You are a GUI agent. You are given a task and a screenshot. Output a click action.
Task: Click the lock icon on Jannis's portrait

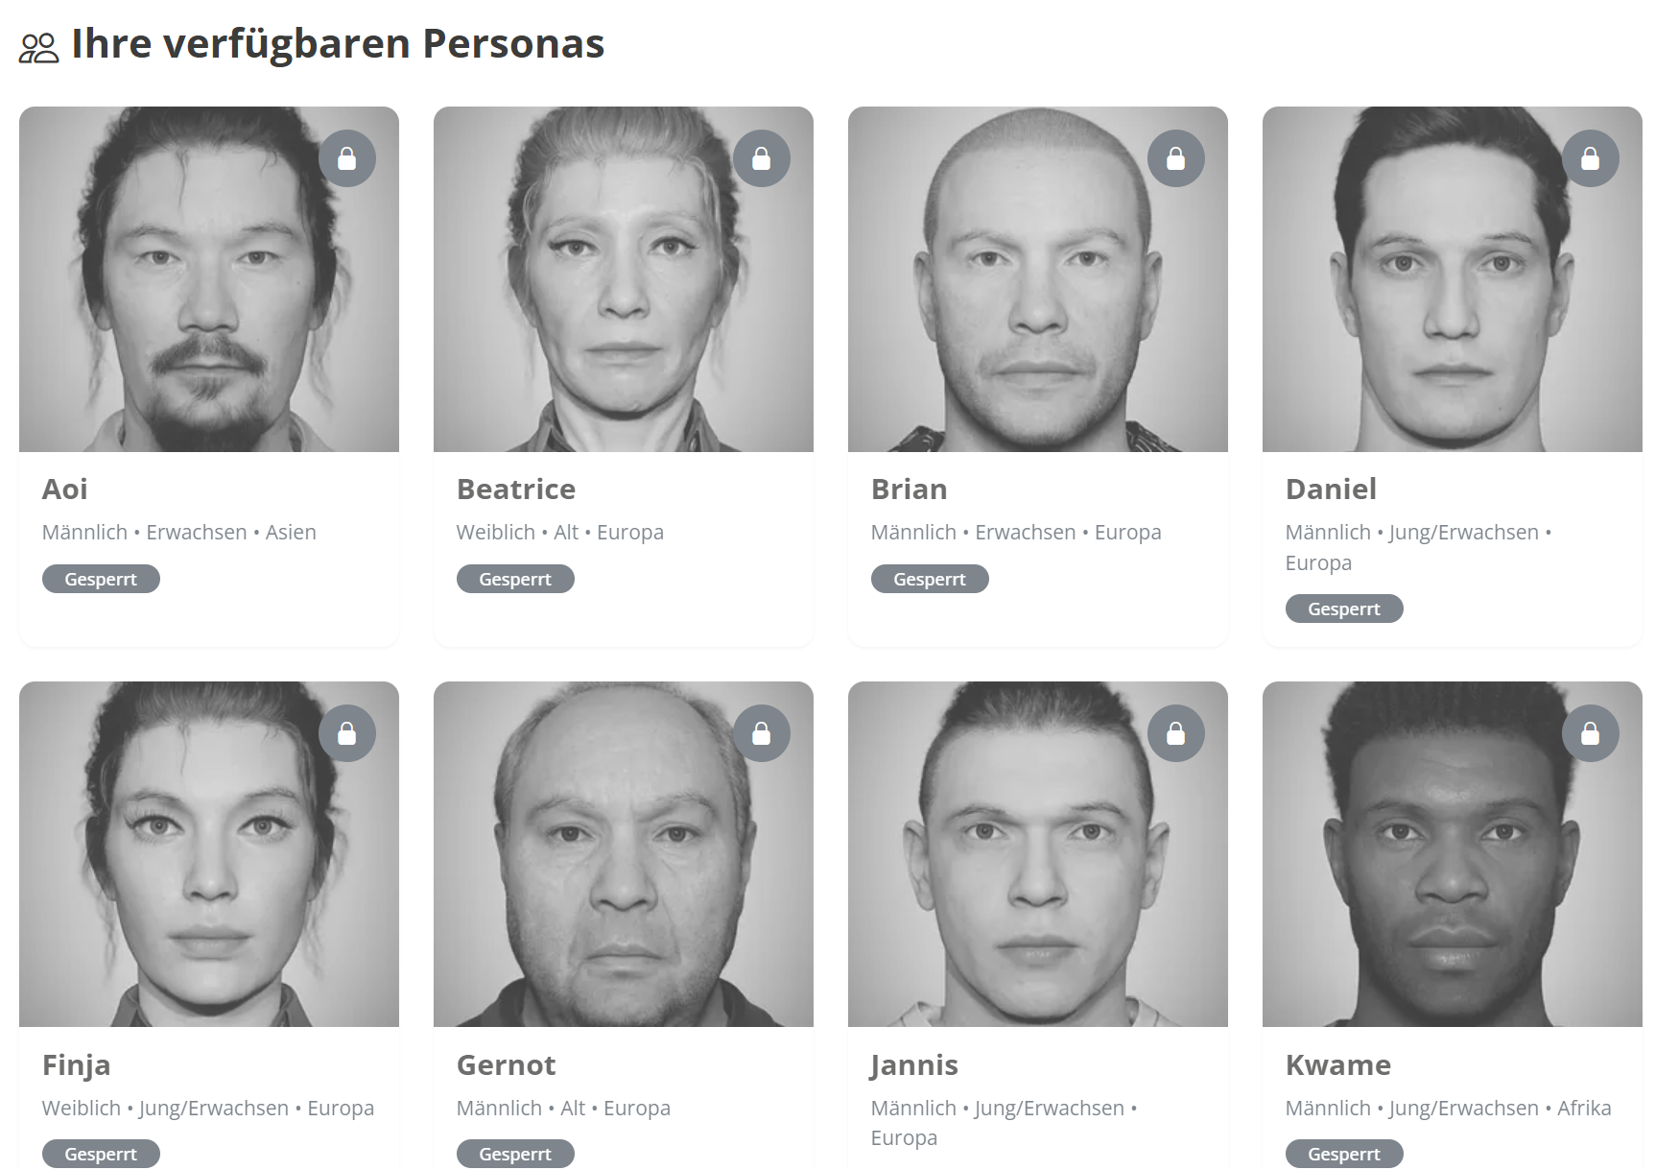1176,733
